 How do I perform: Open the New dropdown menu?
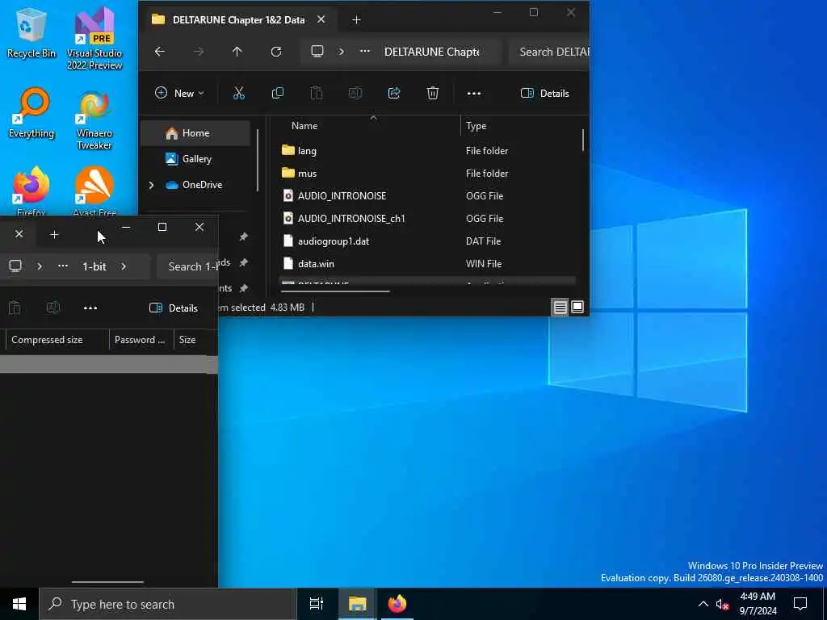[179, 94]
